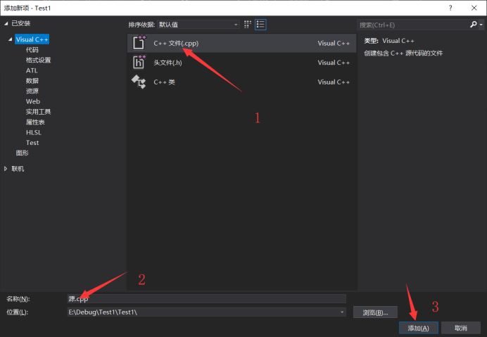Click the 搜索(Ctrl+E) search box
This screenshot has height=337, width=487.
tap(413, 25)
